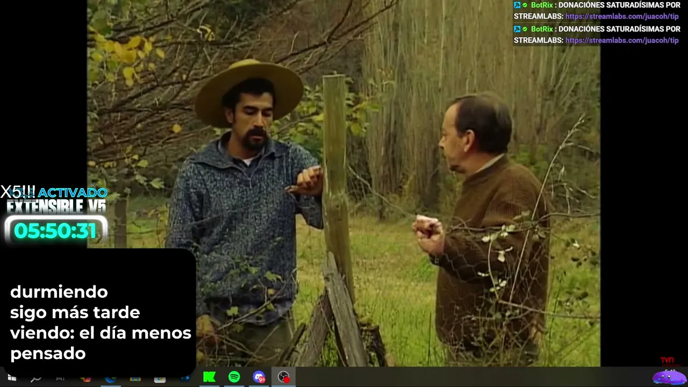
Task: Open the Windows Start menu
Action: (x=11, y=378)
